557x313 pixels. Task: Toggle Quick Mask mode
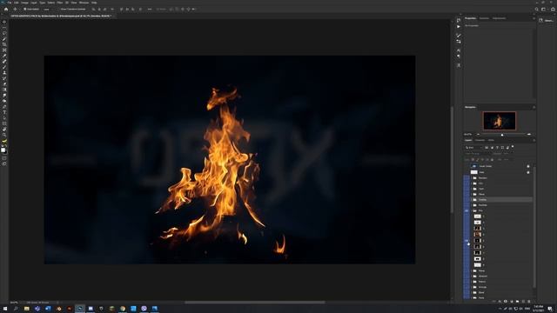tap(4, 158)
